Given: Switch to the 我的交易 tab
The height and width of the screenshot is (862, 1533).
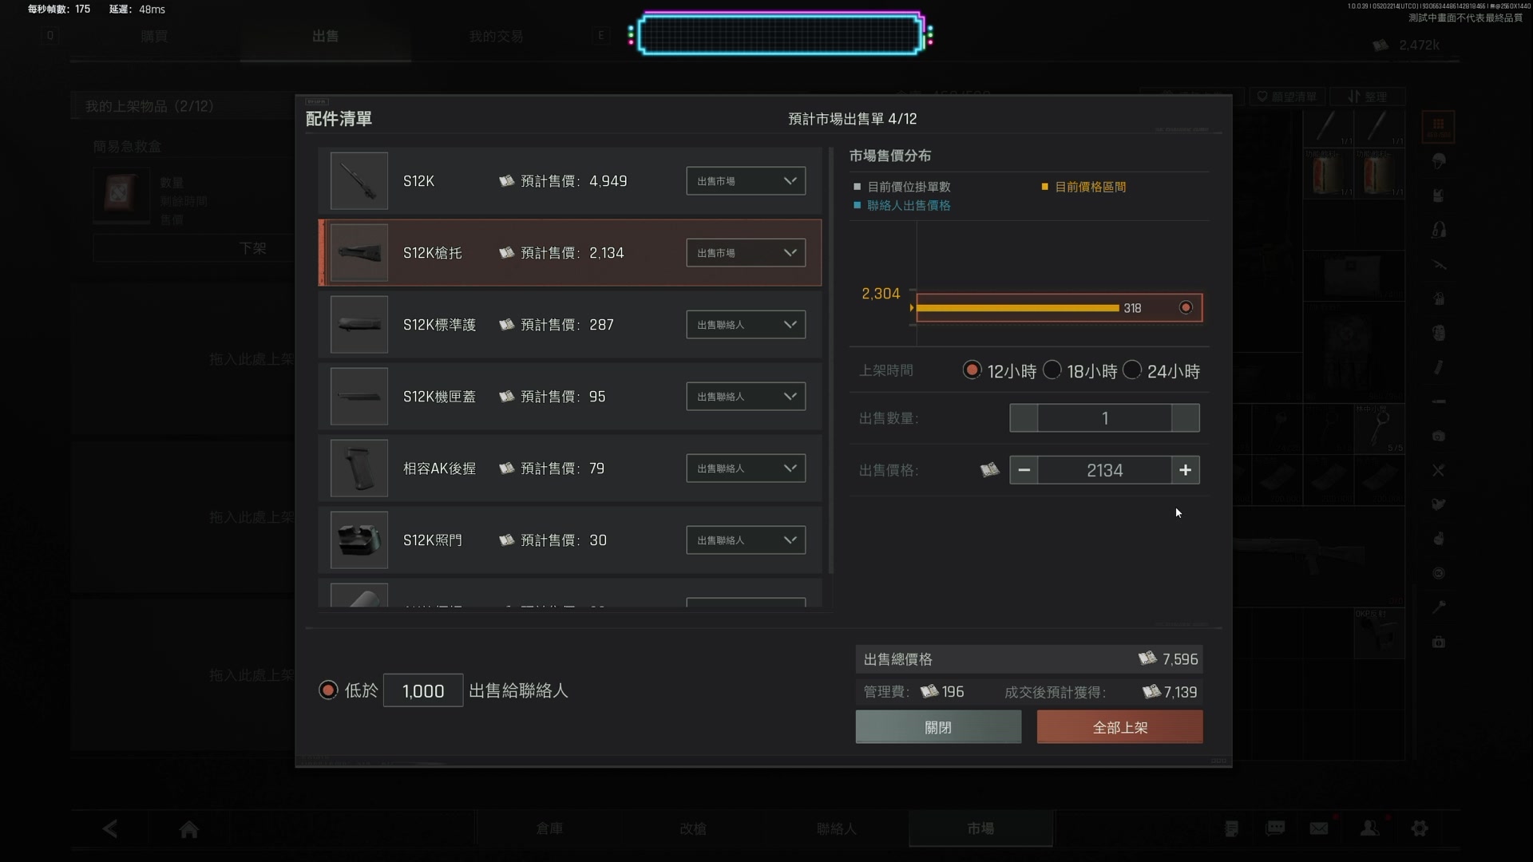Looking at the screenshot, I should coord(495,36).
